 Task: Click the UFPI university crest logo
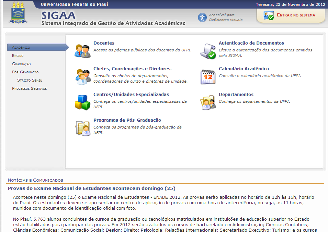tap(18, 13)
